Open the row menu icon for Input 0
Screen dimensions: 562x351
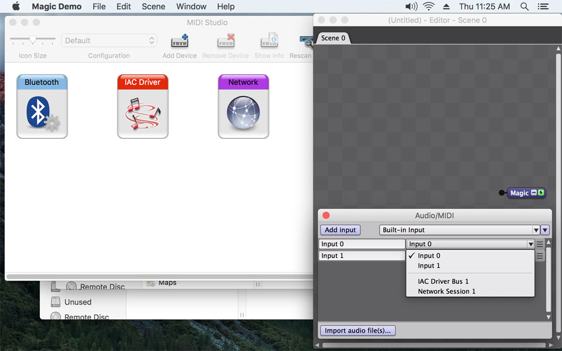[x=540, y=245]
